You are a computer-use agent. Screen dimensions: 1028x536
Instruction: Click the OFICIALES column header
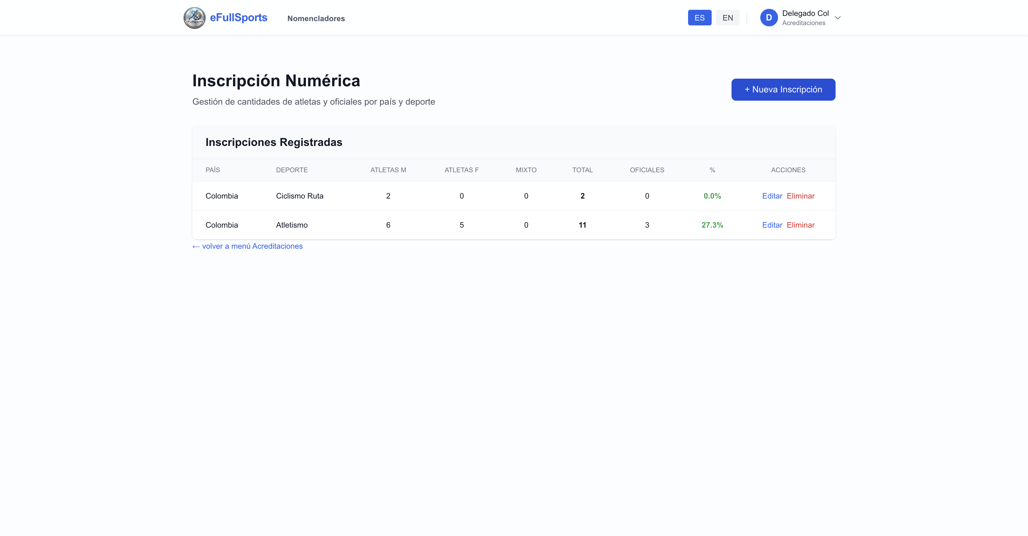point(647,170)
